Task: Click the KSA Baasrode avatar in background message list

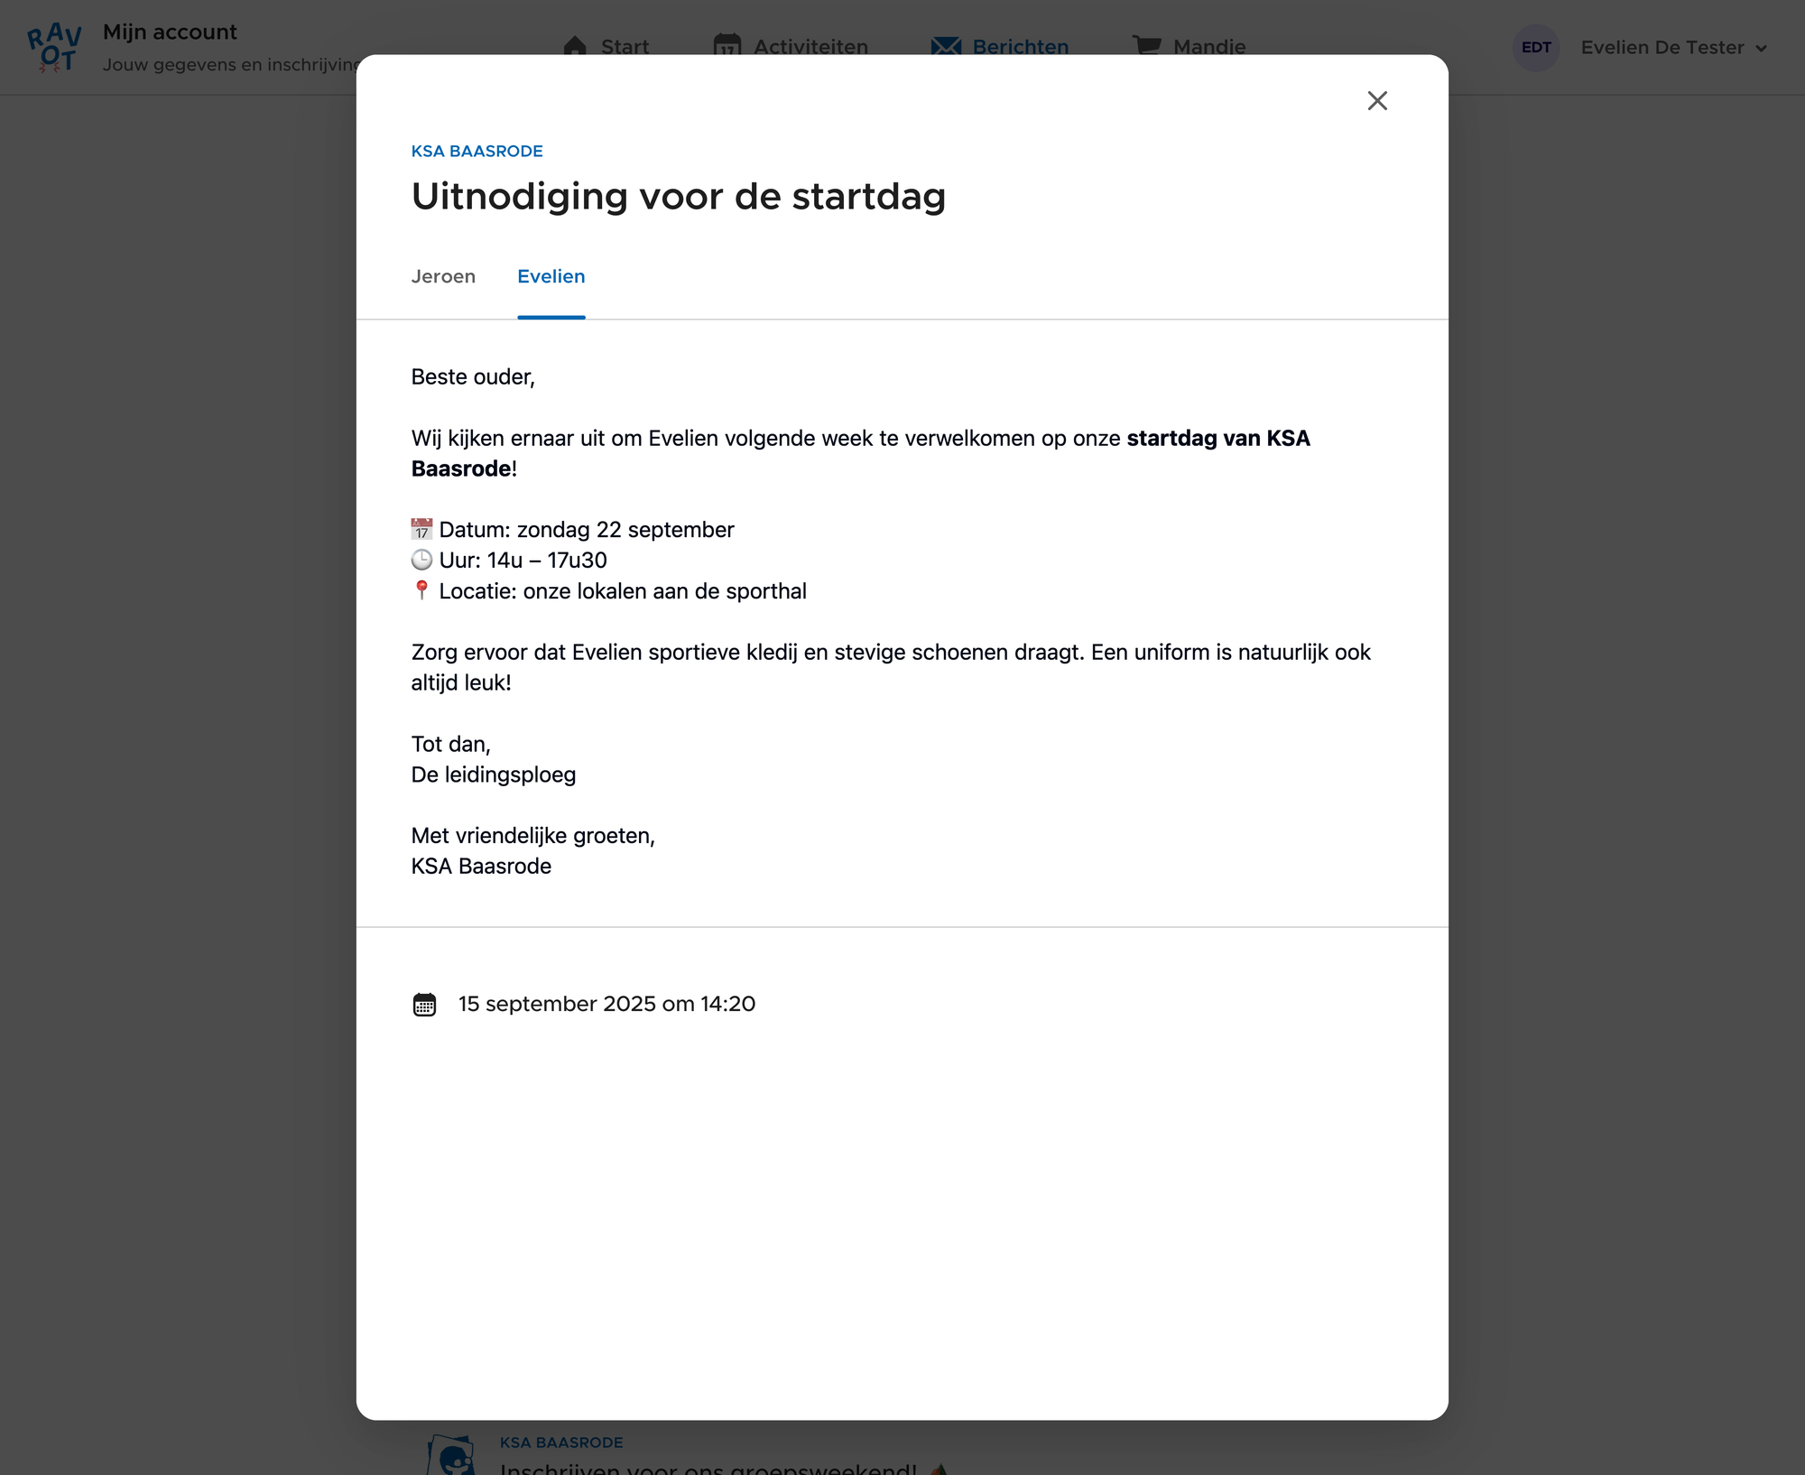Action: 451,1455
